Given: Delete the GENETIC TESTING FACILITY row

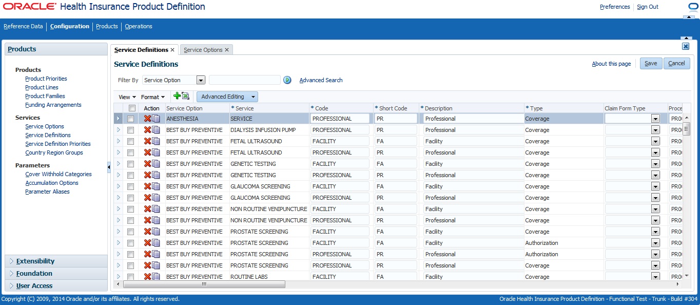Looking at the screenshot, I should click(148, 164).
